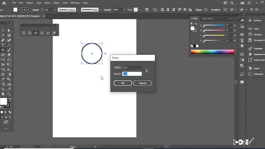Image resolution: width=265 pixels, height=149 pixels.
Task: Set Color paint mode in the toolbar
Action: tap(2, 112)
